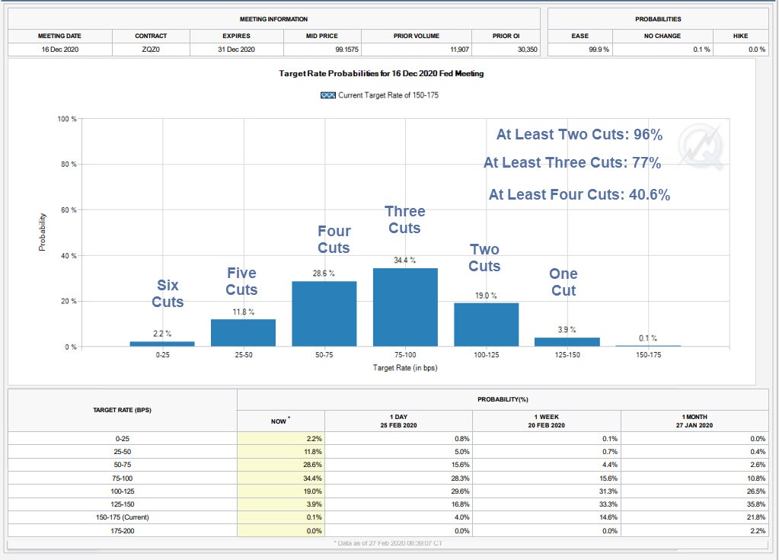Image resolution: width=779 pixels, height=560 pixels.
Task: Select the 50-75 bar labeled Four Cuts
Action: point(324,313)
